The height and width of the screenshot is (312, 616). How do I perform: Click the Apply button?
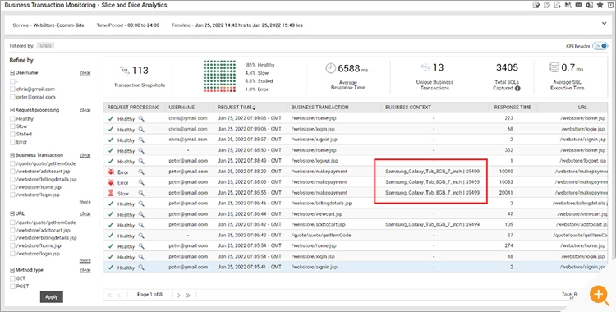(52, 297)
